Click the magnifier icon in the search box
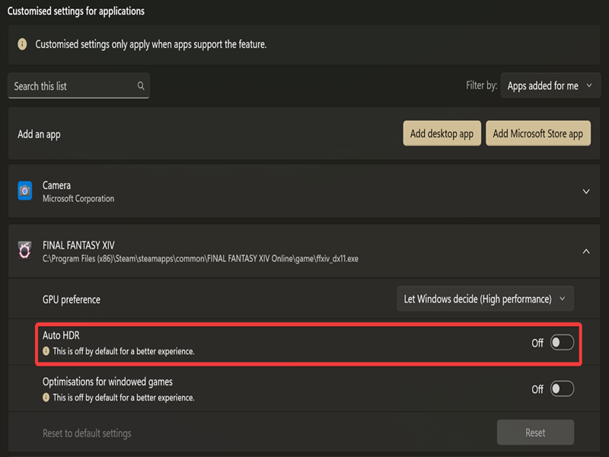Screen dimensions: 609x457 click(141, 86)
